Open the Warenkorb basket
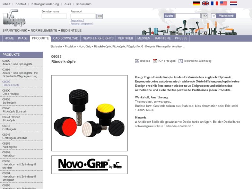Screen dimensions: 252x189 click(226, 16)
